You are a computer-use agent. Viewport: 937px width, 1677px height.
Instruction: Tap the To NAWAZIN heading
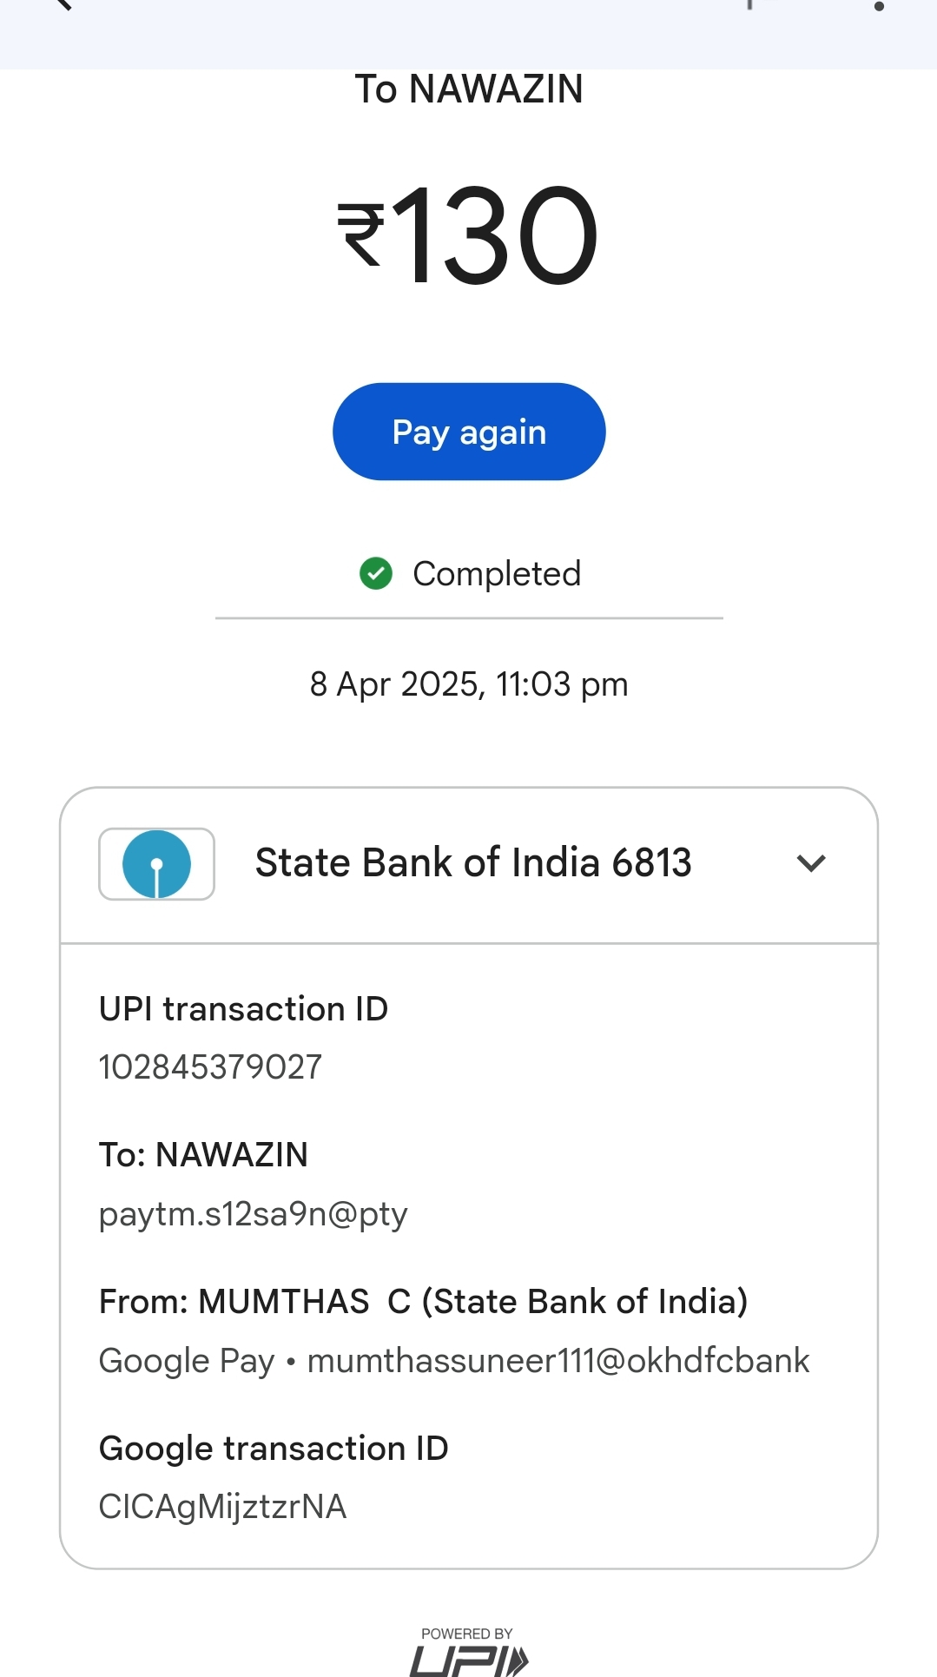[x=469, y=89]
